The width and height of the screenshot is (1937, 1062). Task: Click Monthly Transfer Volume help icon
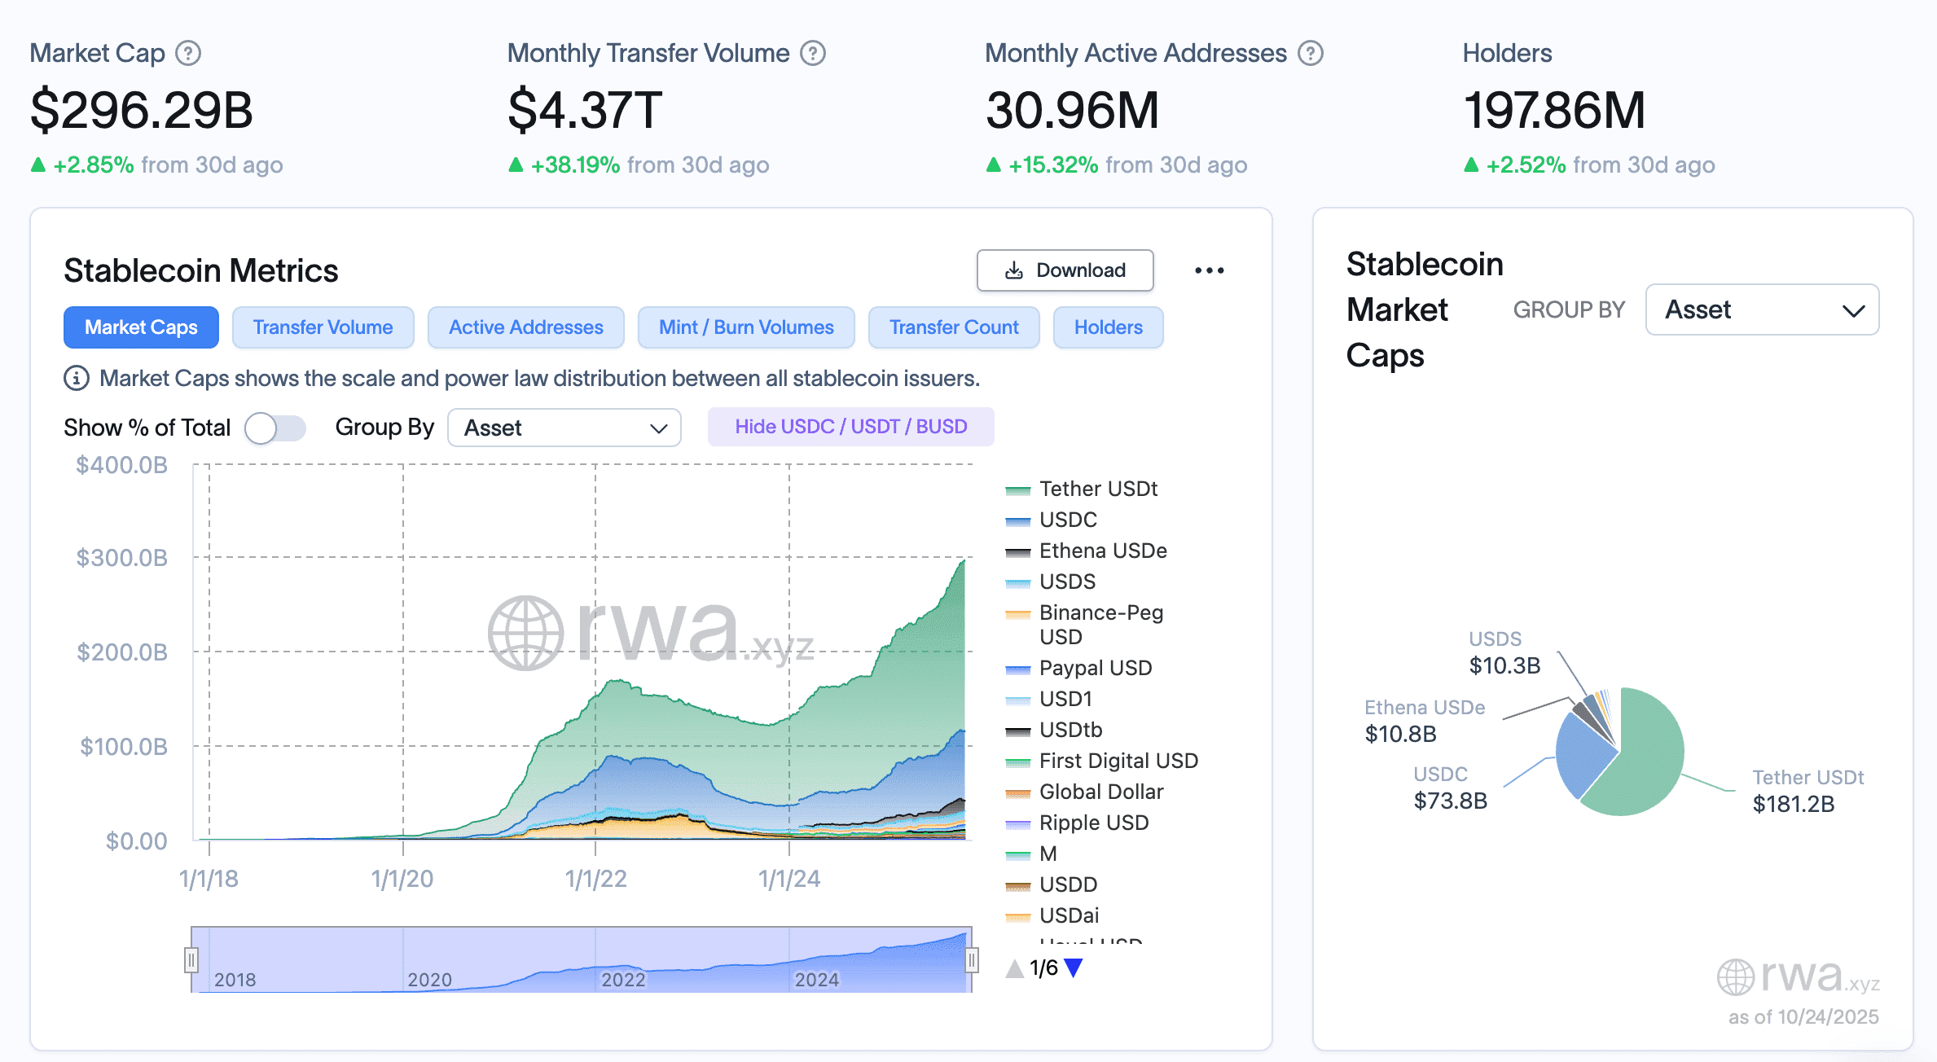pos(812,54)
